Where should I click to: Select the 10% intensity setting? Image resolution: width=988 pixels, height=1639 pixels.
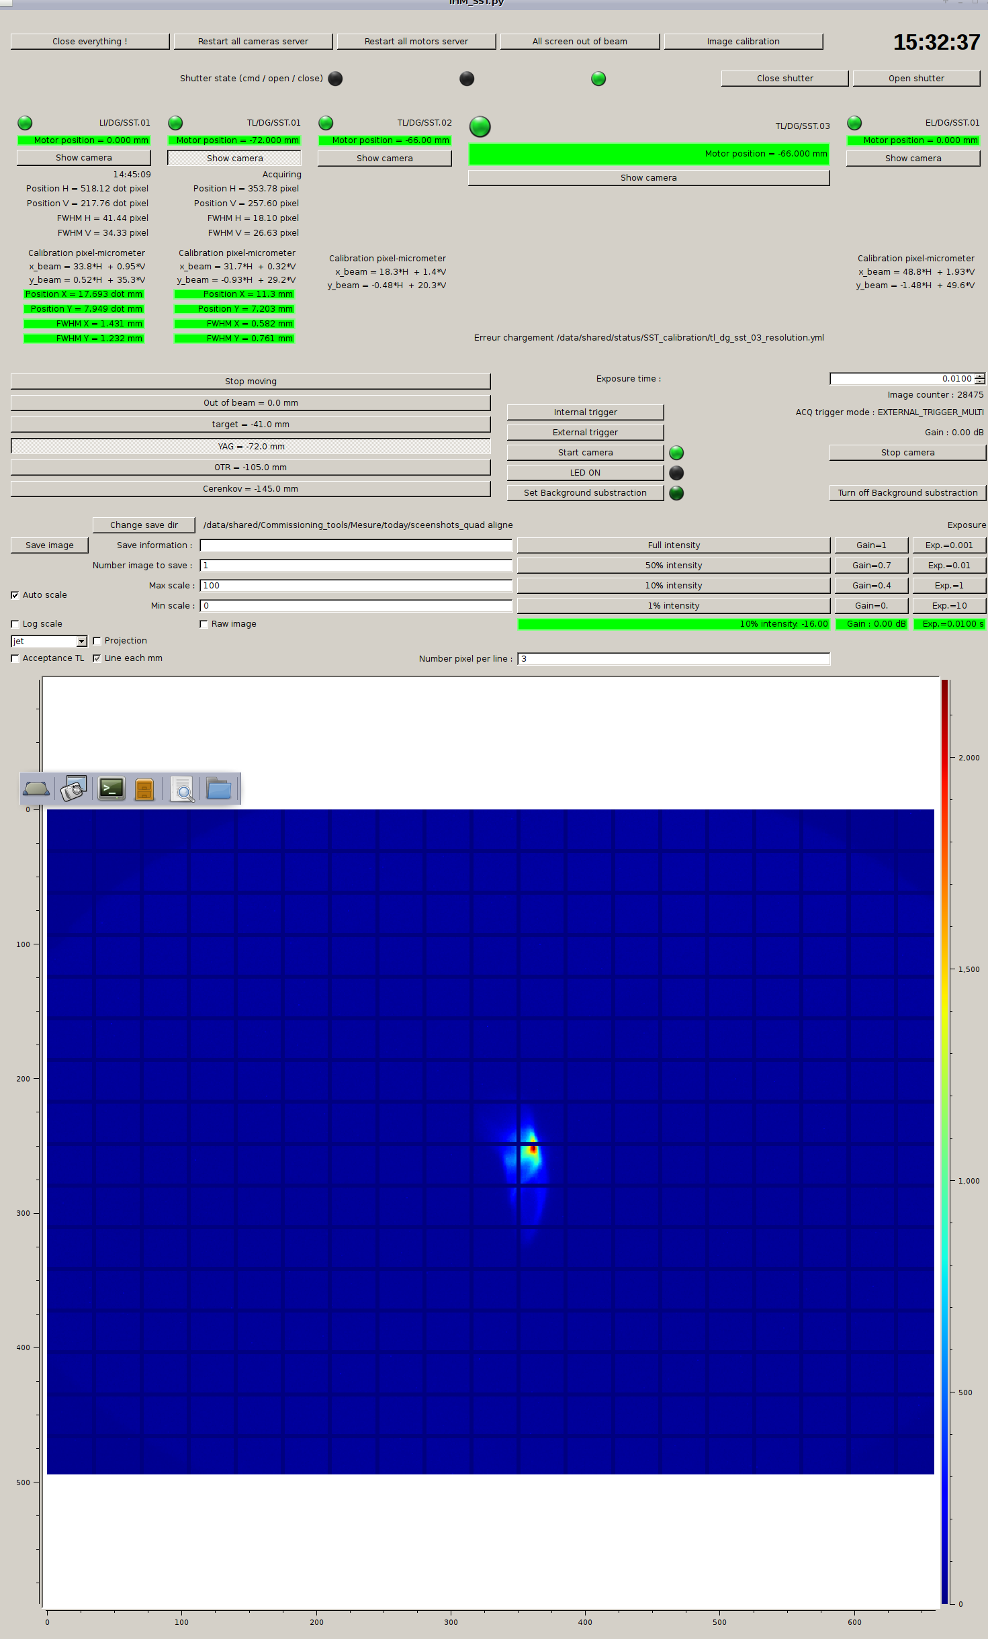[x=673, y=586]
